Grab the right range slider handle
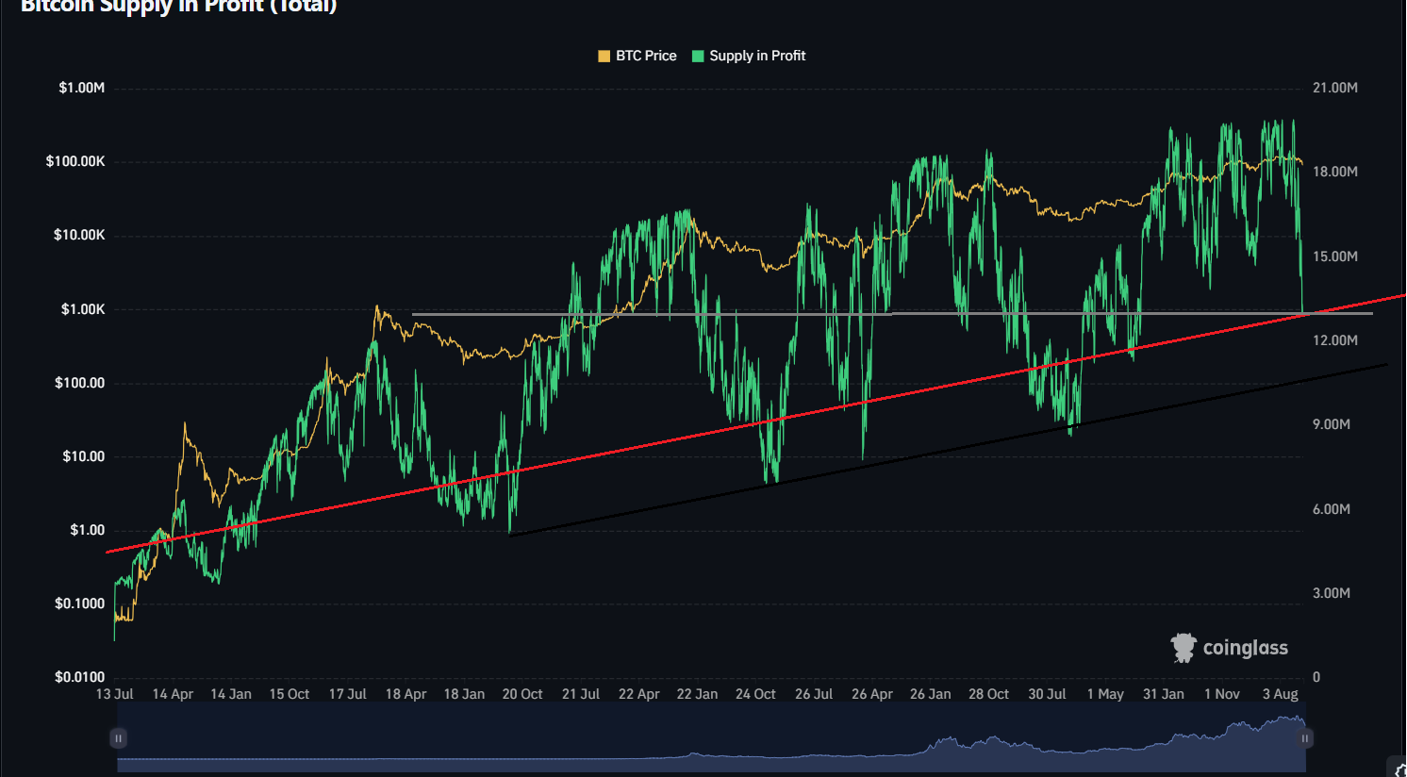 (1305, 738)
